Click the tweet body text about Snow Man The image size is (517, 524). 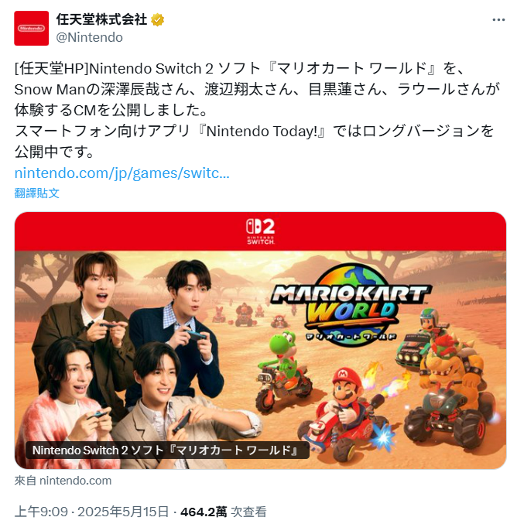257,110
